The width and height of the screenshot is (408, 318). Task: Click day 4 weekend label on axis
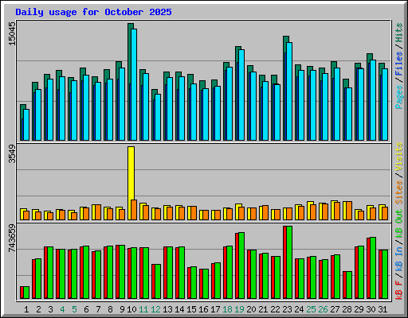[x=62, y=309]
